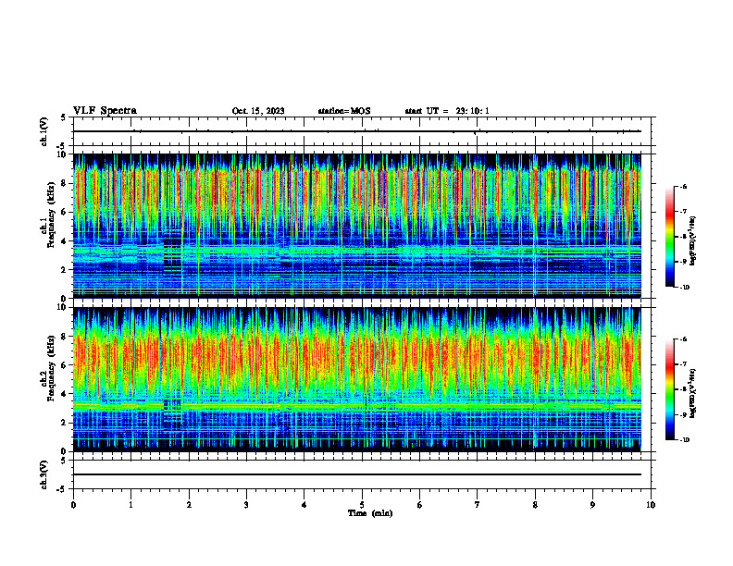Screen dimensions: 733x566
Task: Click the "Time (min)" x-axis label
Action: click(x=370, y=513)
